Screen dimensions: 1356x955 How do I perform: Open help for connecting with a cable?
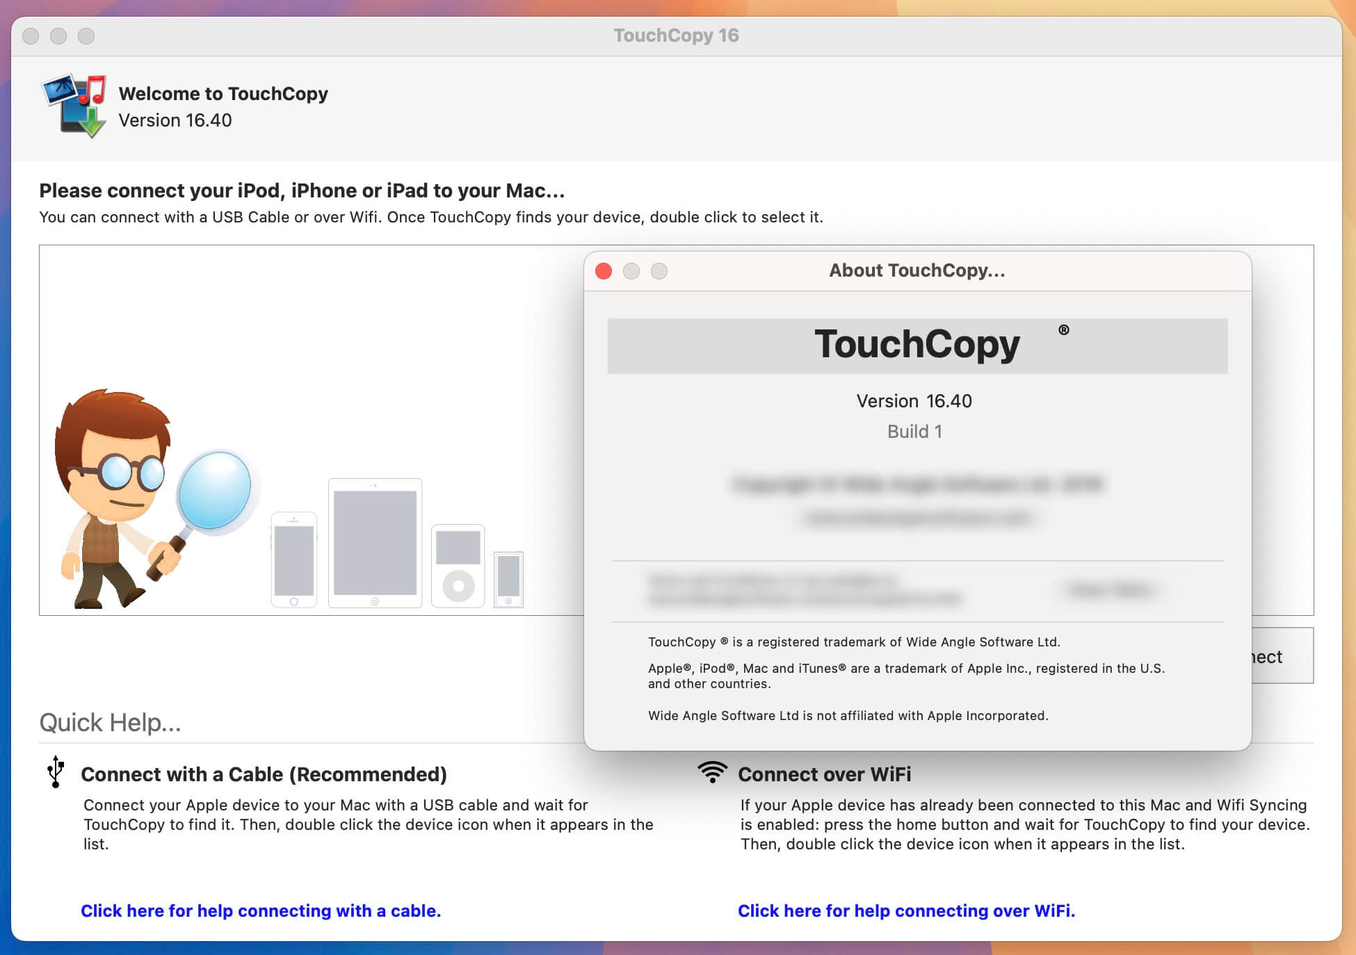click(x=261, y=911)
